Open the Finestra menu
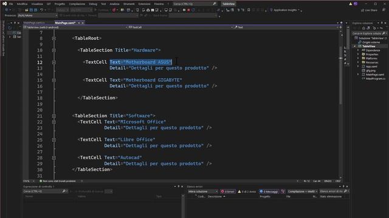The image size is (389, 218). [x=159, y=4]
